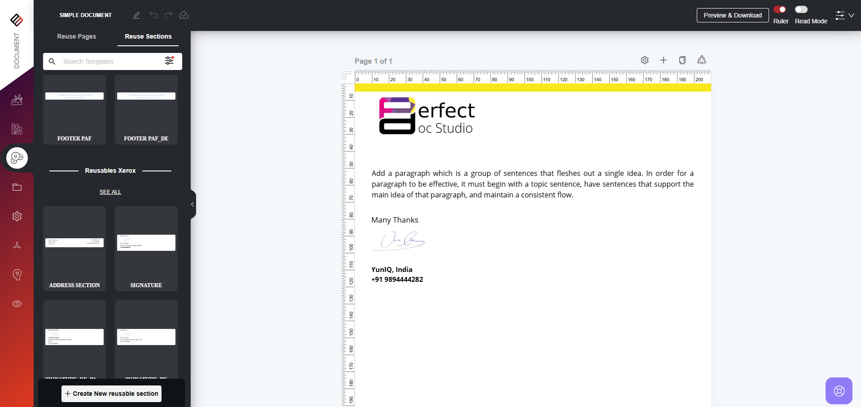Open the folder icon in sidebar
This screenshot has width=861, height=407.
tap(17, 187)
